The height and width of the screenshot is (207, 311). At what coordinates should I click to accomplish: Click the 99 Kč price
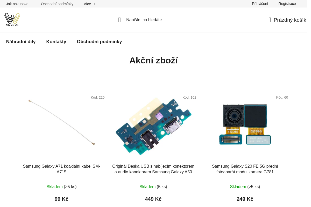pos(62,199)
